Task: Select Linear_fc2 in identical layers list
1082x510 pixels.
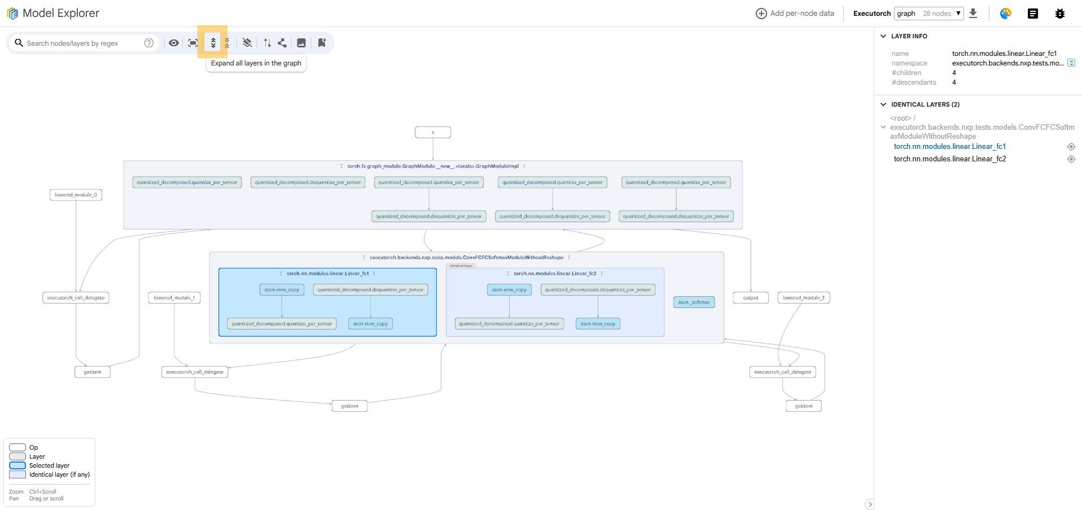Action: tap(949, 159)
